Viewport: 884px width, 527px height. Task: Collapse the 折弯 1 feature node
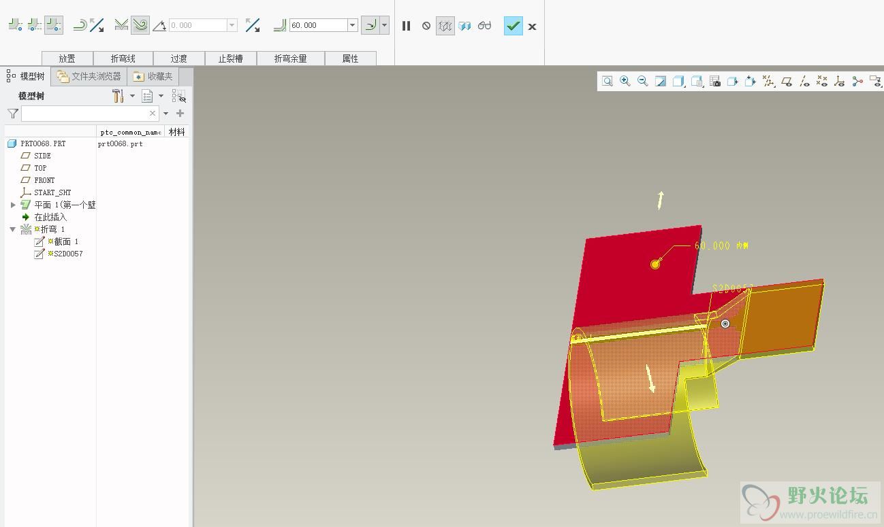point(13,229)
